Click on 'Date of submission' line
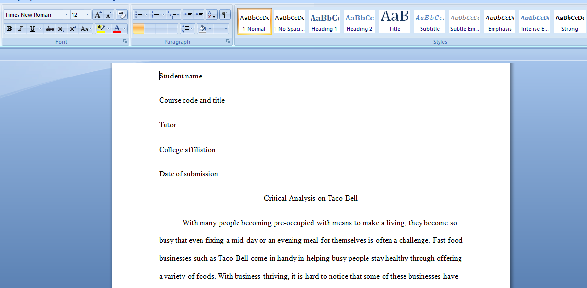This screenshot has height=288, width=587. coord(188,174)
